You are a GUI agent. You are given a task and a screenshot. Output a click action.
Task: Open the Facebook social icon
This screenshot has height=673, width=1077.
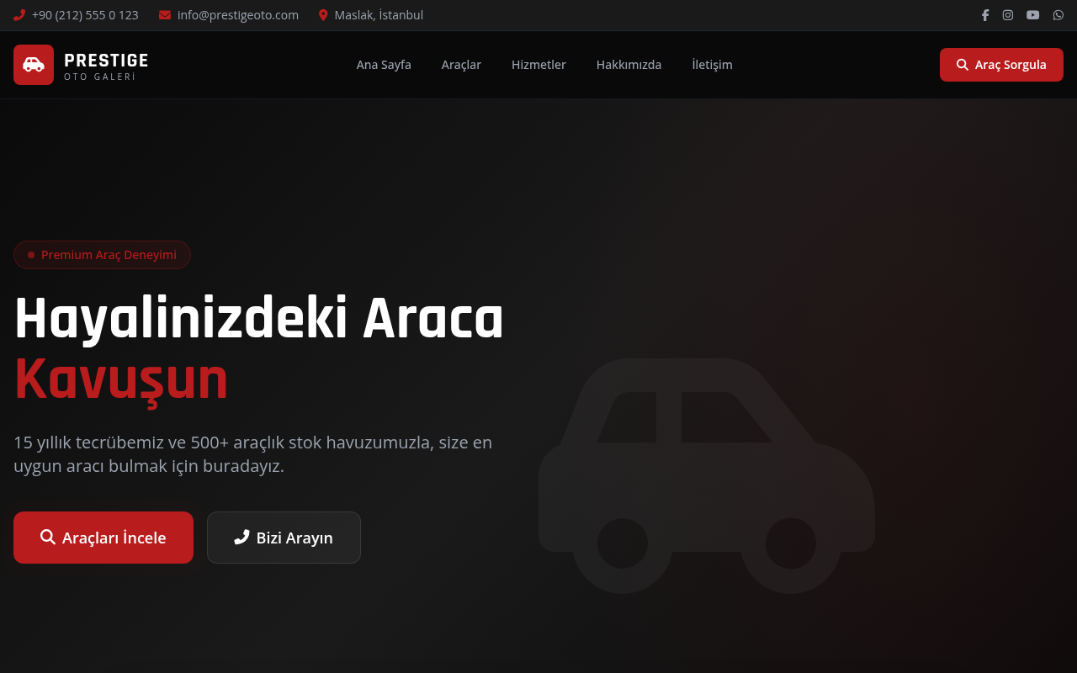984,14
